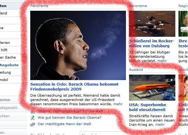Select the Ausland section label
The image size is (188, 135).
click(x=136, y=70)
